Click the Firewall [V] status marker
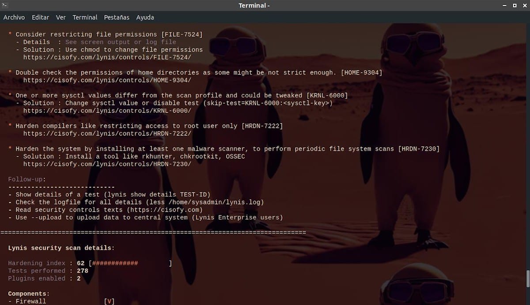The width and height of the screenshot is (530, 305). [x=109, y=301]
